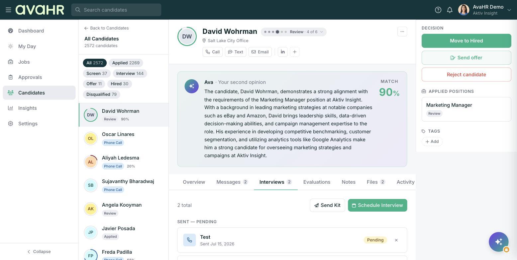Move candidate to Hired
The image size is (517, 260).
pos(466,41)
